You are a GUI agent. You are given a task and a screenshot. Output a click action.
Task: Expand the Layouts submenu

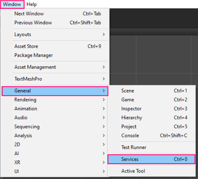[x=55, y=34]
